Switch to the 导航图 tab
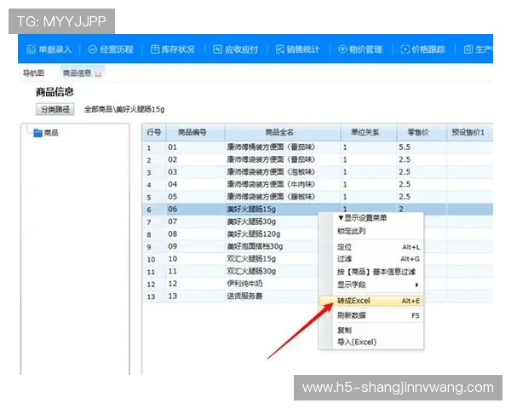This screenshot has height=409, width=511. 33,73
